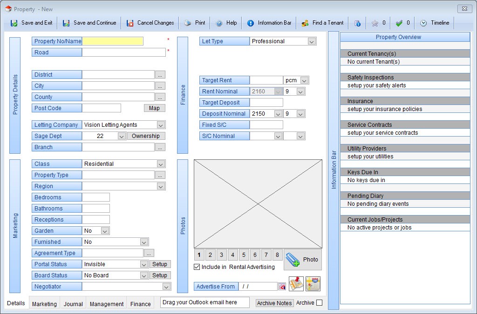477x314 pixels.
Task: Click the empty photo placeholder
Action: [x=258, y=204]
